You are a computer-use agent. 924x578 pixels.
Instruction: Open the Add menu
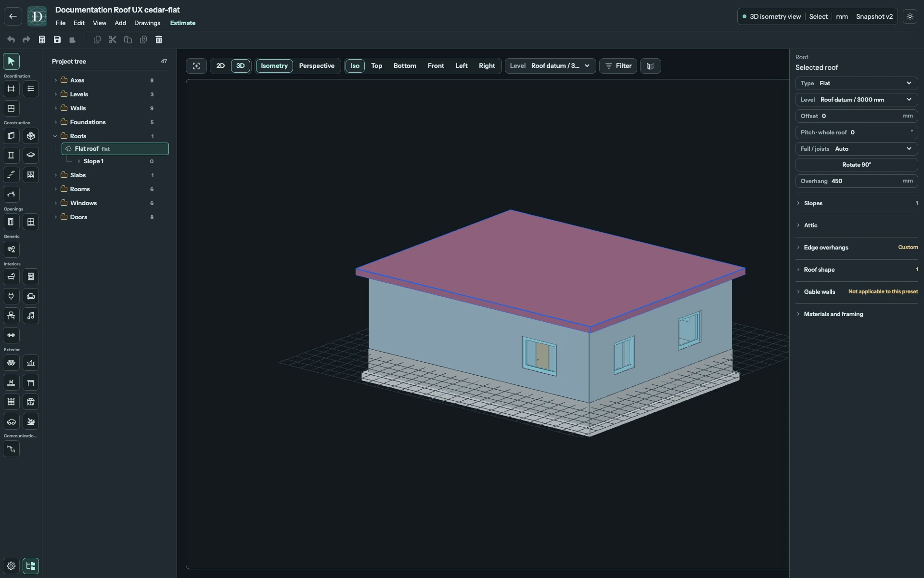[120, 23]
